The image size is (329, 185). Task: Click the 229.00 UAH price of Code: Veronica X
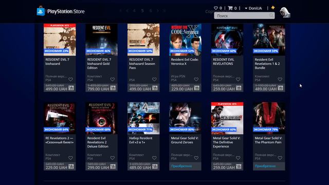click(x=182, y=89)
